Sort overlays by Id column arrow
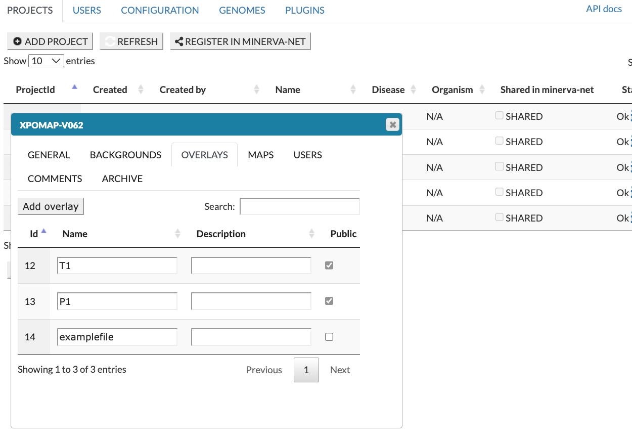 tap(43, 232)
